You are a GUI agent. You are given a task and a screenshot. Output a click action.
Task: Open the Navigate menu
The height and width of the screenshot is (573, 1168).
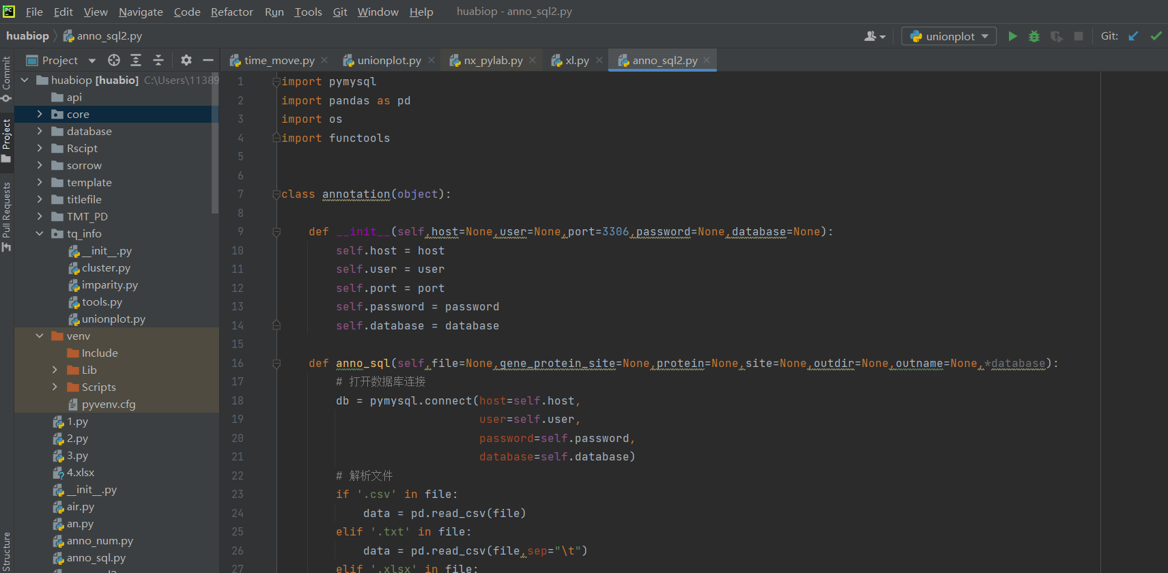[x=141, y=12]
